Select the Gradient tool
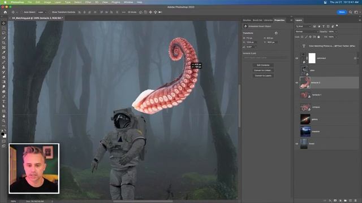This screenshot has height=203, width=362. pyautogui.click(x=4, y=82)
